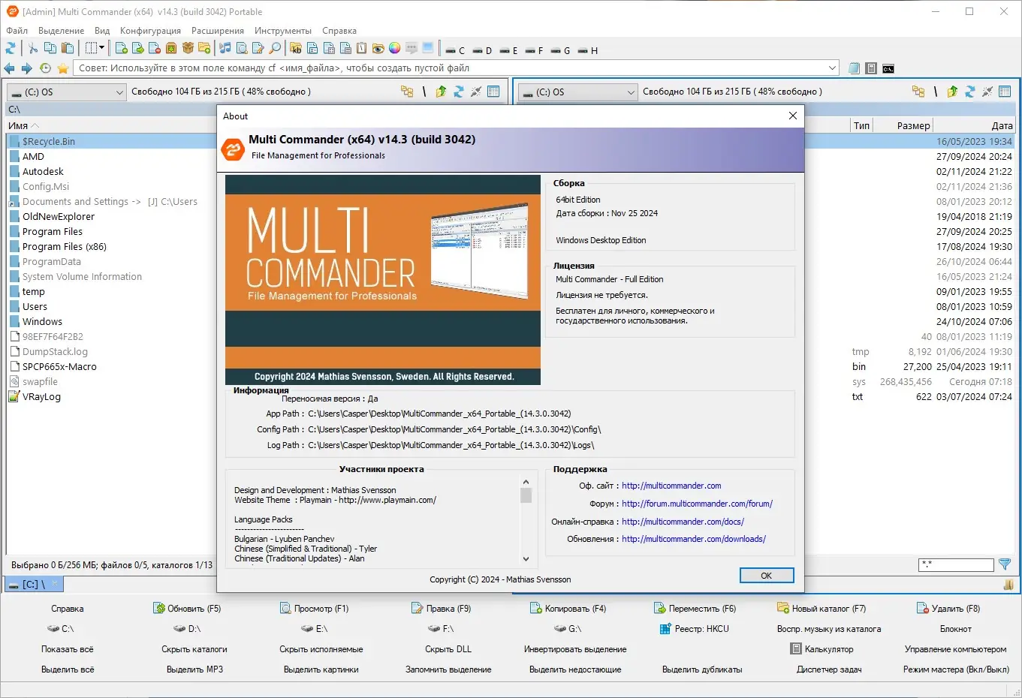Toggle Скрыть исполняемые files
Image resolution: width=1022 pixels, height=698 pixels.
(x=321, y=648)
